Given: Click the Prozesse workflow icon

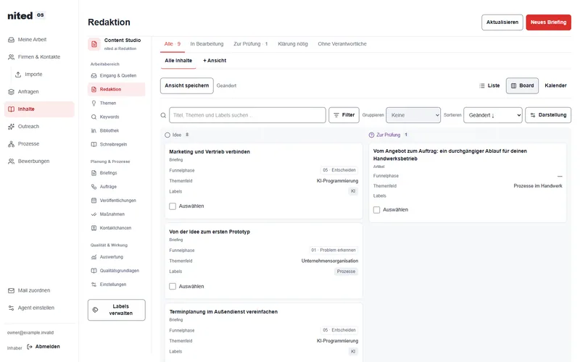Looking at the screenshot, I should (x=11, y=143).
